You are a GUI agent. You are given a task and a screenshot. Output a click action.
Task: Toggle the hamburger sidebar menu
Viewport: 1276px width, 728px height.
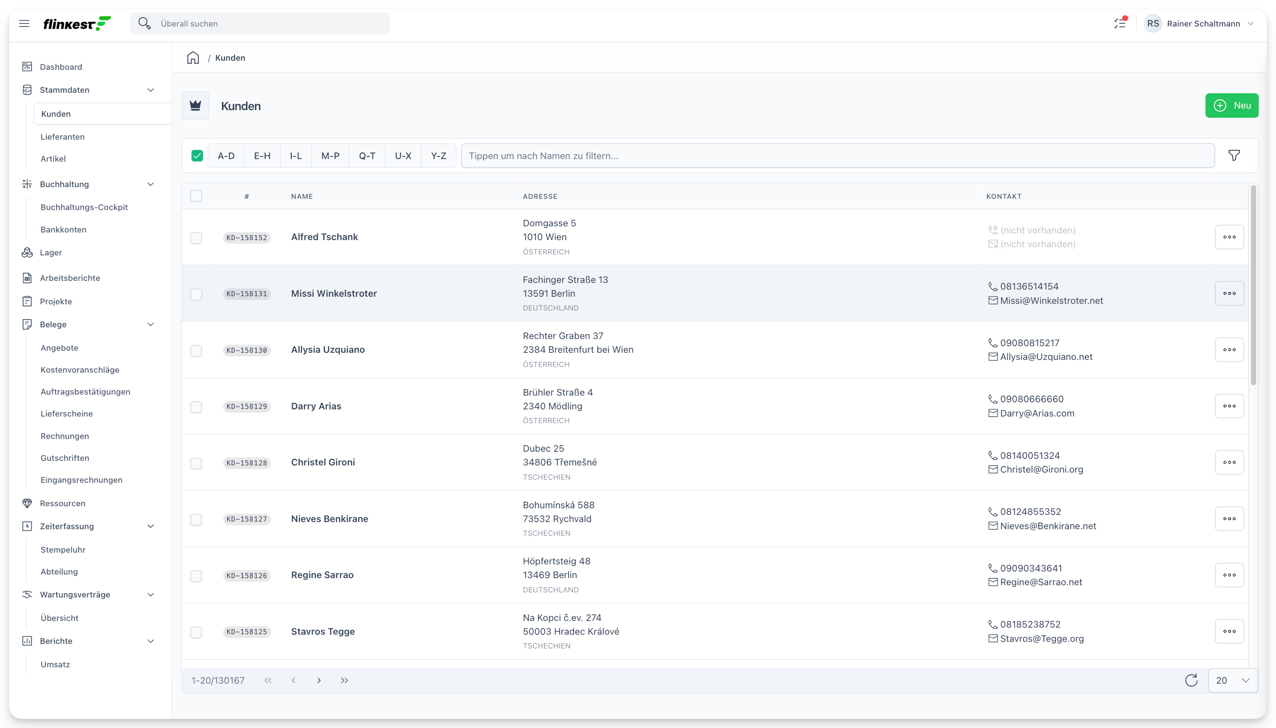24,23
